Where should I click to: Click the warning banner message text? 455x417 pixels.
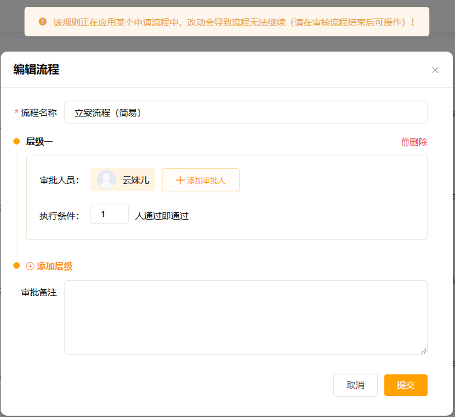[234, 22]
